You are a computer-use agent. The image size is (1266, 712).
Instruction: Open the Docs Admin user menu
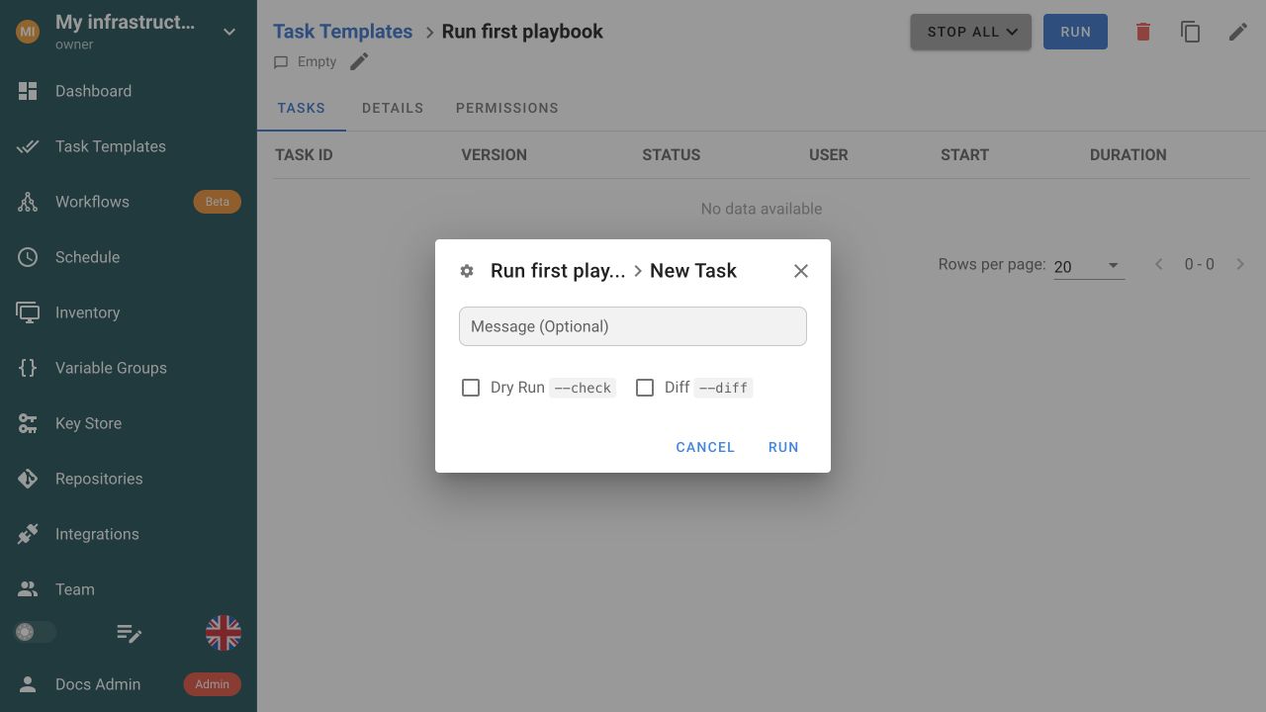(129, 684)
